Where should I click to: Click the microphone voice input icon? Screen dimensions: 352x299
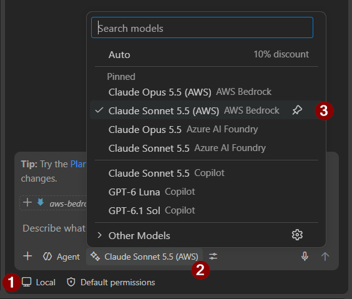305,257
